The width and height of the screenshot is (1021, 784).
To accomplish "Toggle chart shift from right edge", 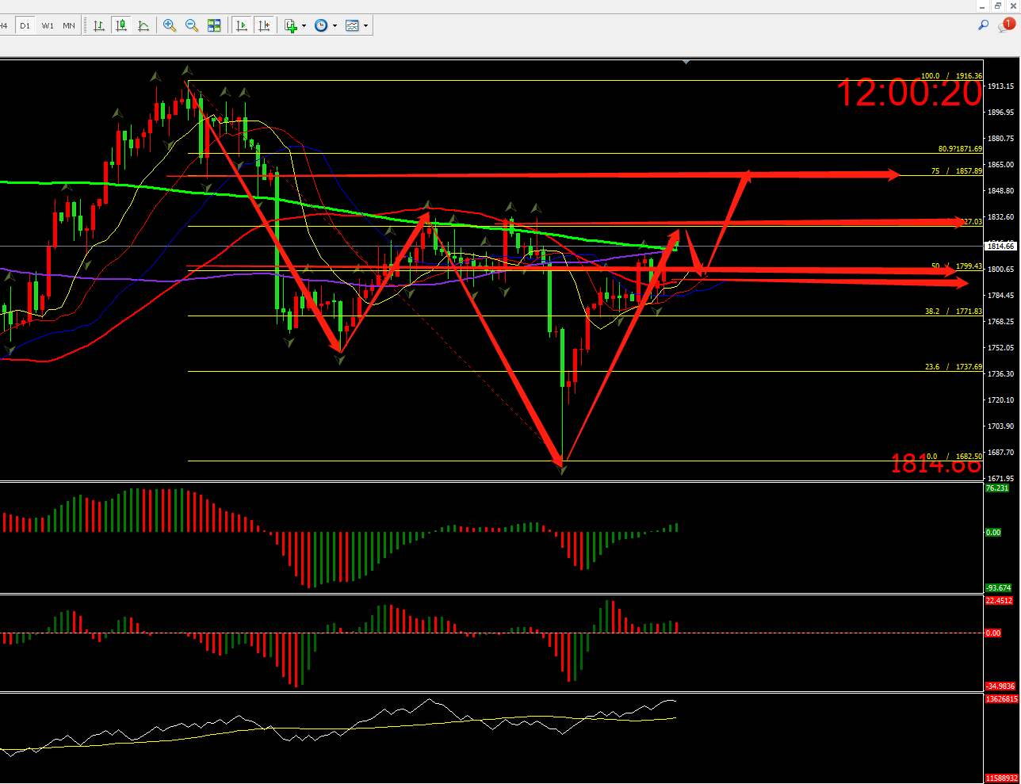I will click(x=264, y=25).
